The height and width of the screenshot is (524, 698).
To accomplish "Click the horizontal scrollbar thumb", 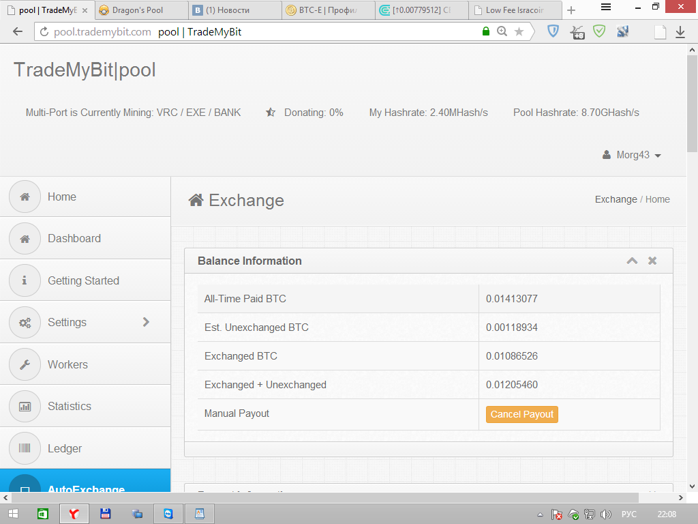I will coord(325,497).
